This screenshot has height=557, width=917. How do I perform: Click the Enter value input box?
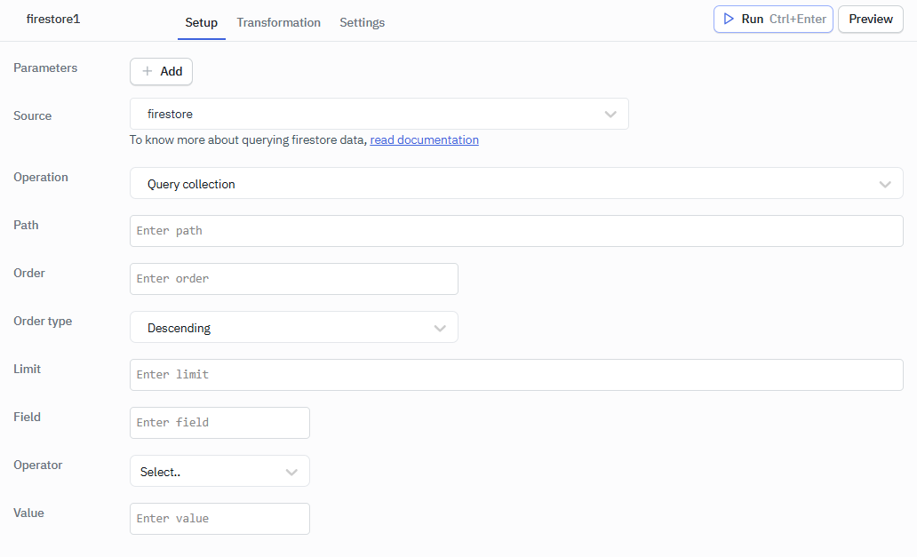[x=219, y=519]
